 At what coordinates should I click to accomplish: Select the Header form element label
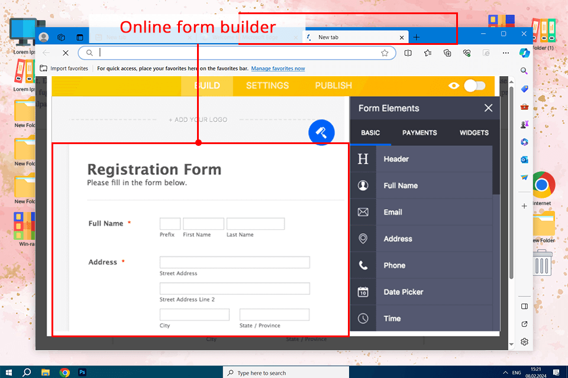pos(396,159)
